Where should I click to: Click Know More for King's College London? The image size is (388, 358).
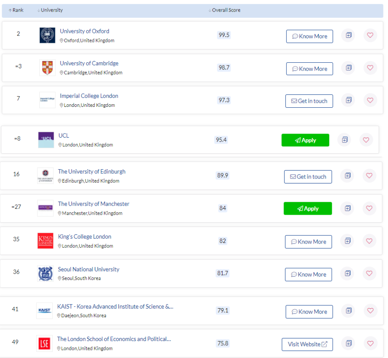tap(308, 242)
